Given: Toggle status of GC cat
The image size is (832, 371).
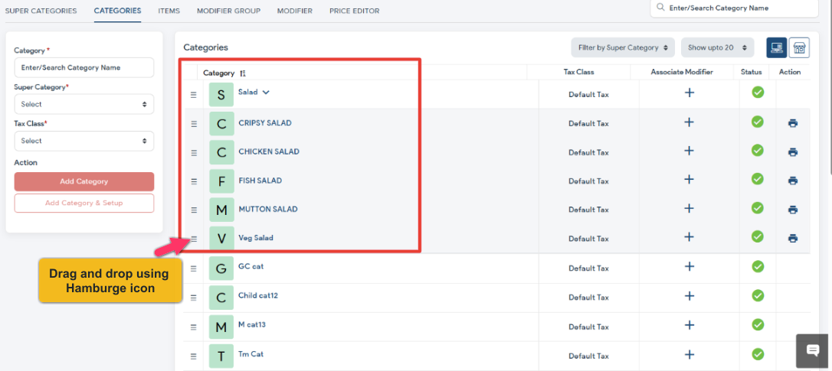Looking at the screenshot, I should click(x=758, y=266).
